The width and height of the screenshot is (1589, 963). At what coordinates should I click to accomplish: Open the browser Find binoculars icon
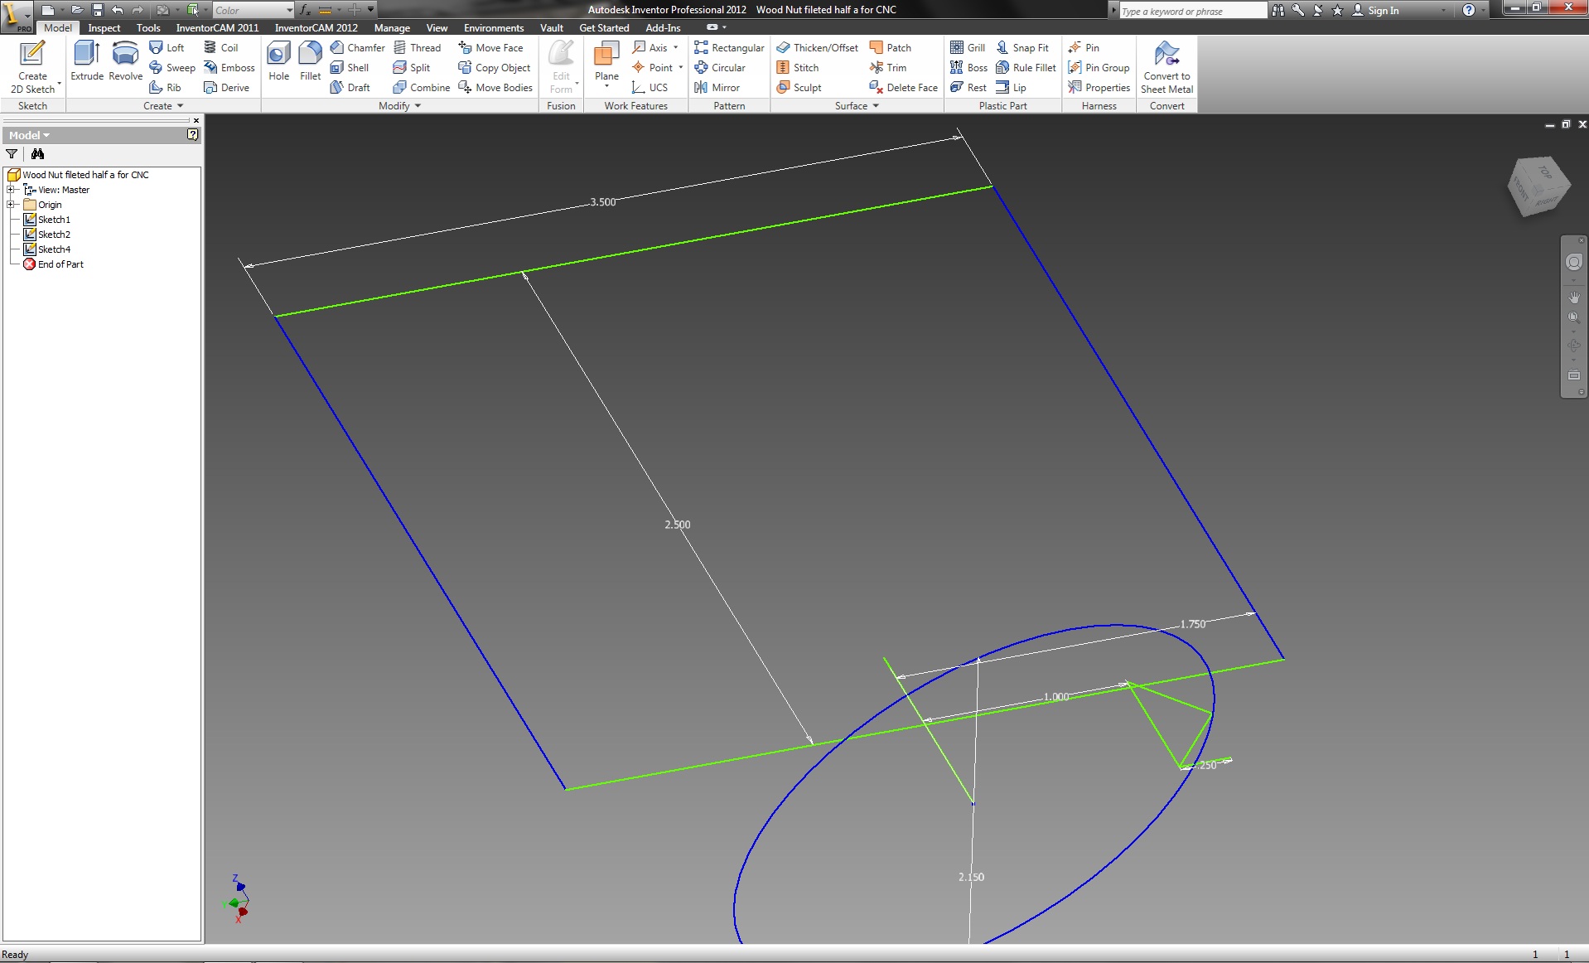tap(37, 153)
